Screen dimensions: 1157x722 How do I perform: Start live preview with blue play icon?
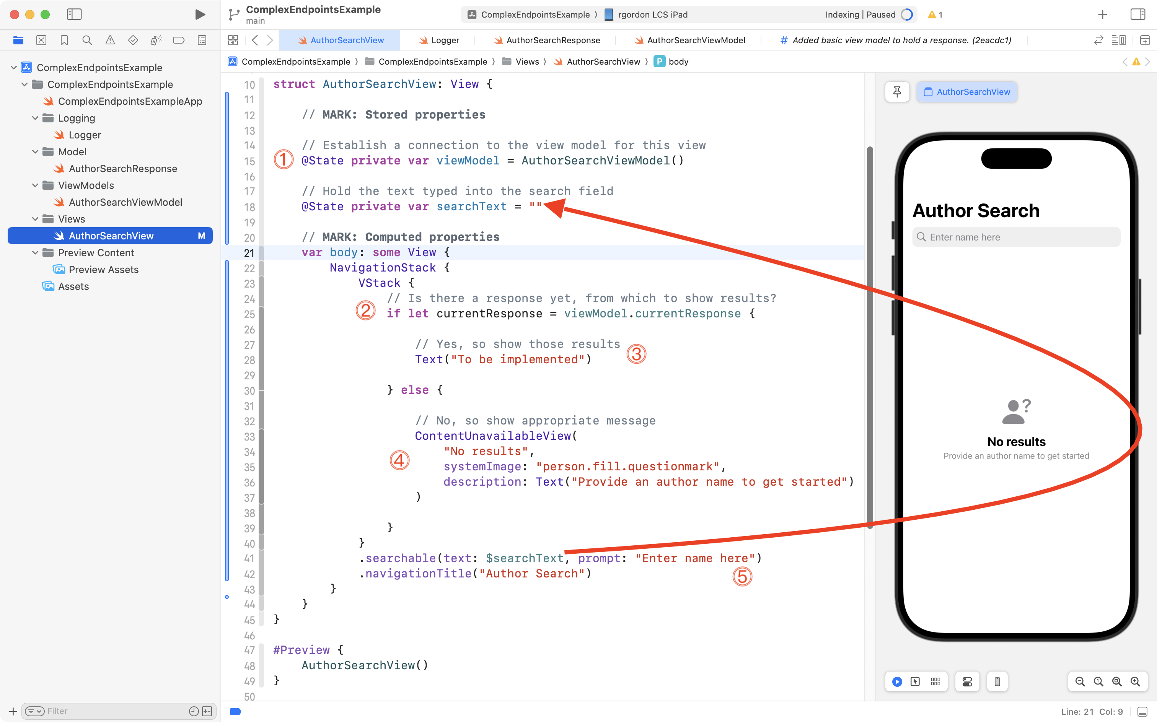(x=897, y=681)
